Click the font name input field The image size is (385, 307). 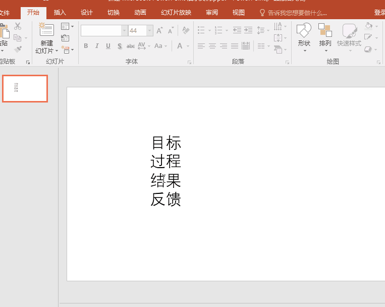click(101, 30)
